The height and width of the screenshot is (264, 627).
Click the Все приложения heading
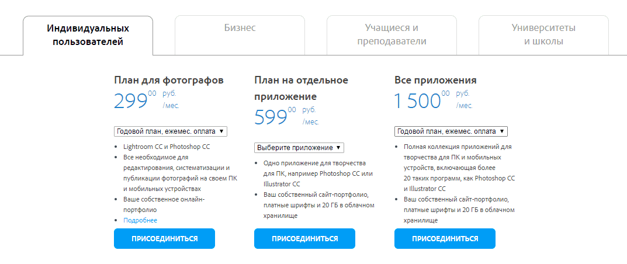[x=435, y=80]
